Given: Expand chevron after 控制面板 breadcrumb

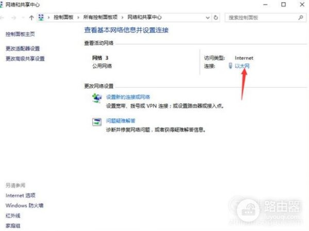Looking at the screenshot, I should (x=78, y=17).
